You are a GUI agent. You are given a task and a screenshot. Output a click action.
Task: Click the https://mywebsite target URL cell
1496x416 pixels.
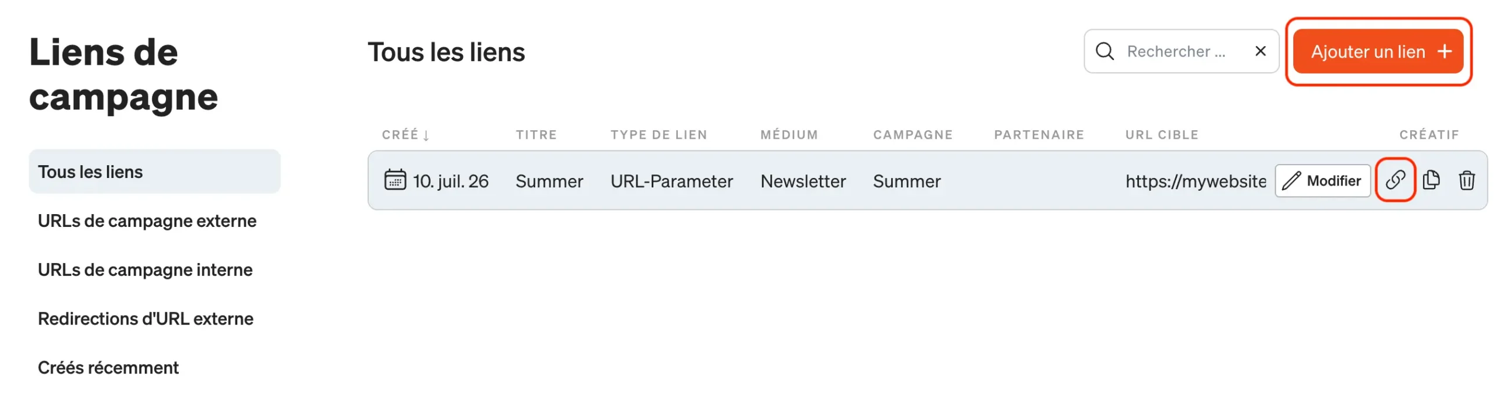pos(1194,181)
